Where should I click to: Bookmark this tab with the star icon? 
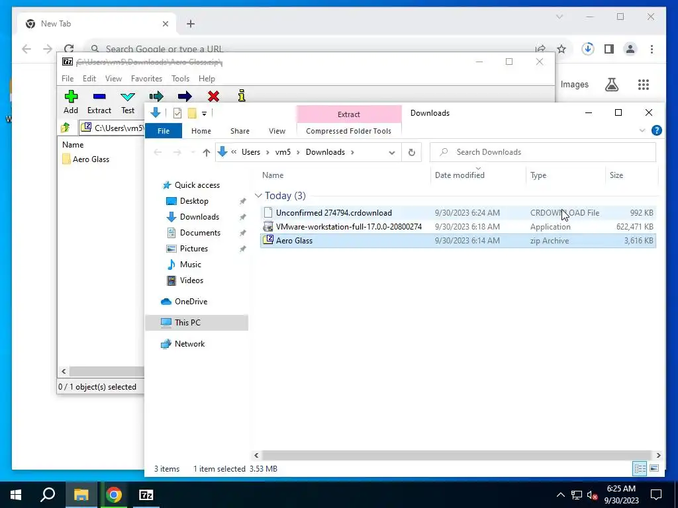[561, 49]
